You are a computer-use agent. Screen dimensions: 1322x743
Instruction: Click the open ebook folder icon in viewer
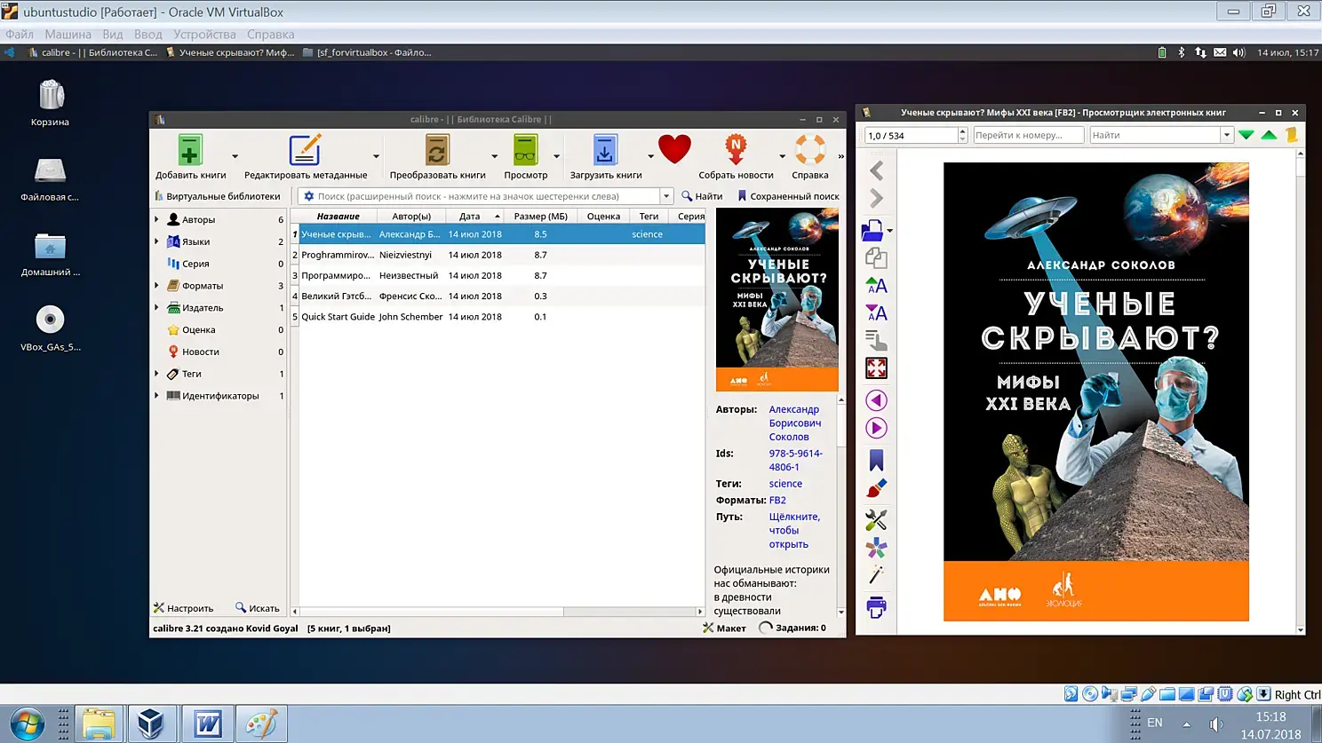click(x=873, y=230)
